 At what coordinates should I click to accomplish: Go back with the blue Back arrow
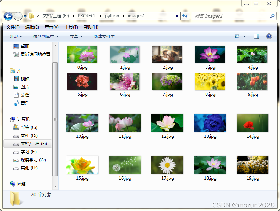[8, 17]
